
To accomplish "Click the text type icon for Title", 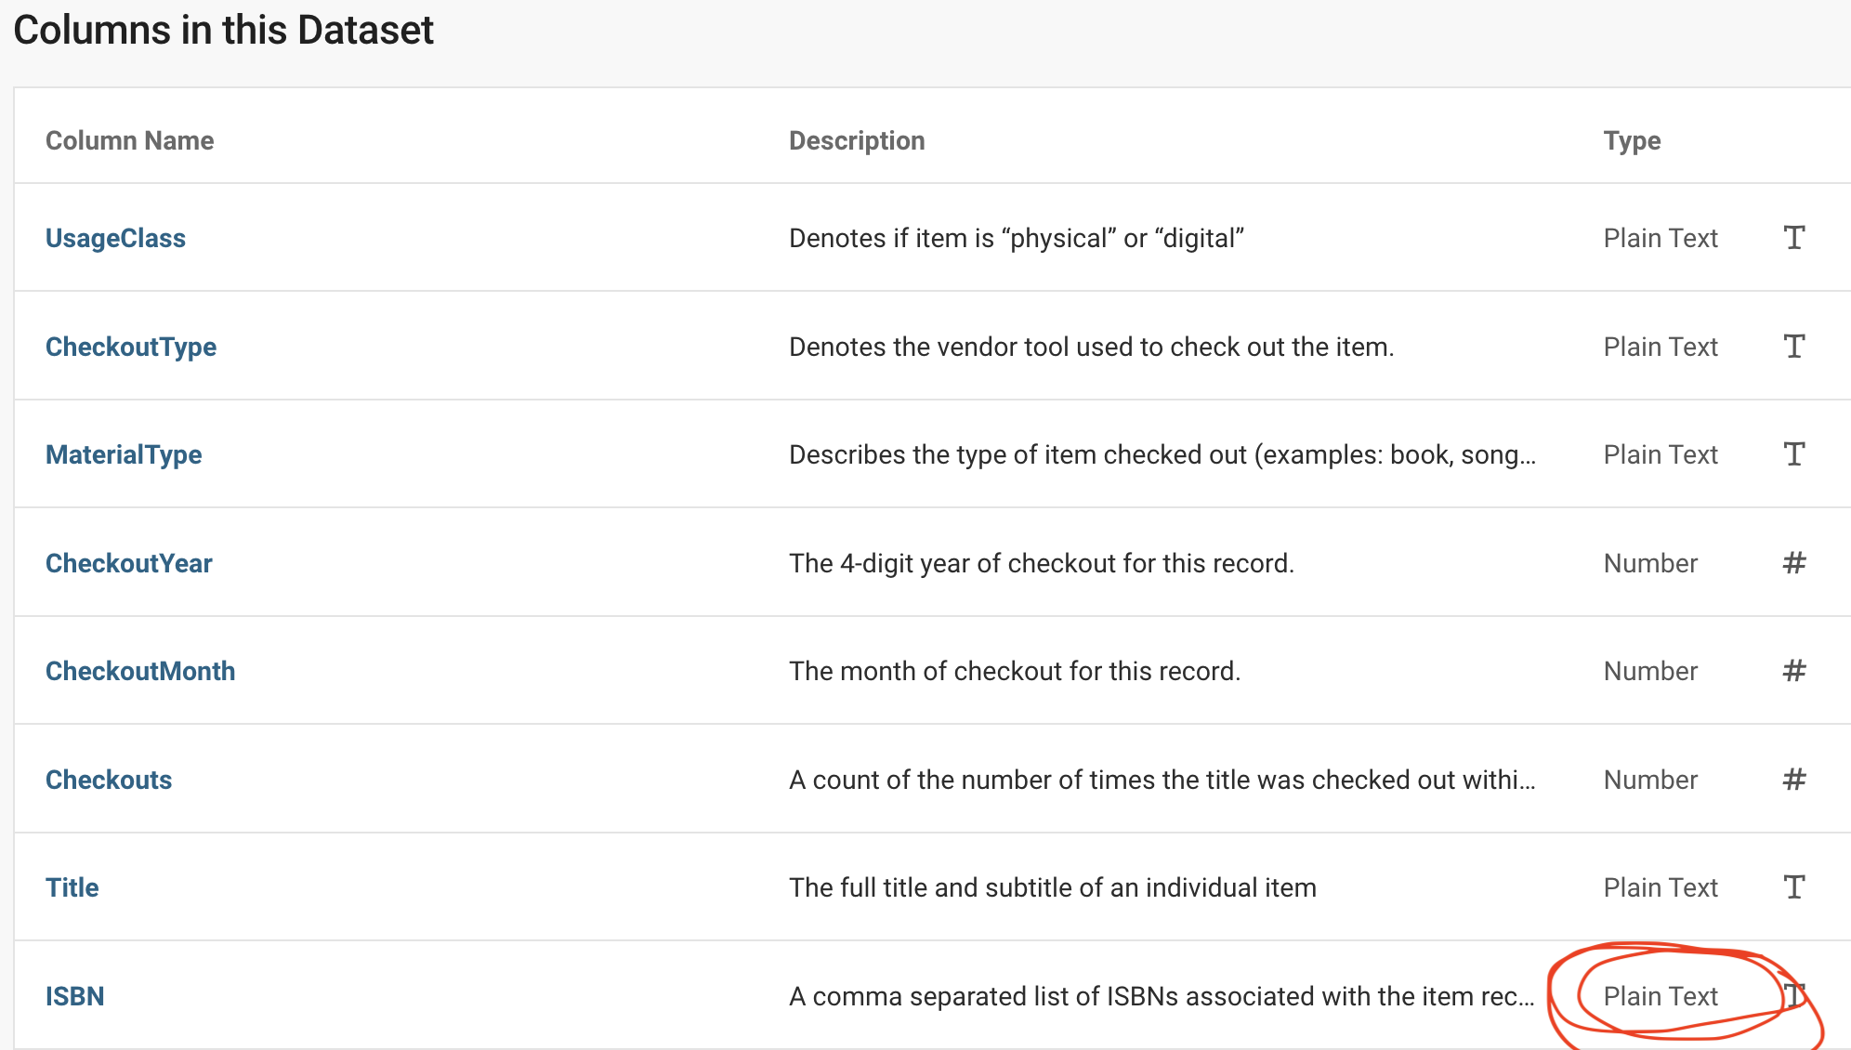I will click(x=1794, y=887).
